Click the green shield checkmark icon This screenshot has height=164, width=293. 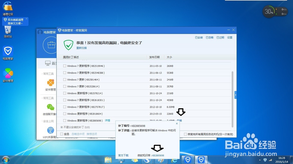68,45
